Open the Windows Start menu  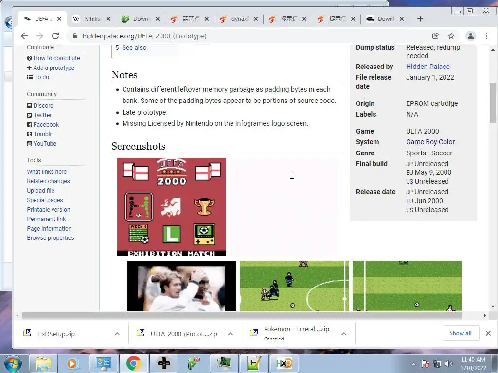(x=13, y=363)
